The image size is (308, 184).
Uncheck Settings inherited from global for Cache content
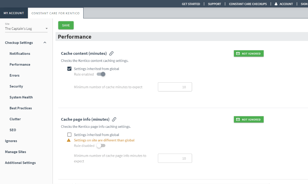click(x=69, y=69)
